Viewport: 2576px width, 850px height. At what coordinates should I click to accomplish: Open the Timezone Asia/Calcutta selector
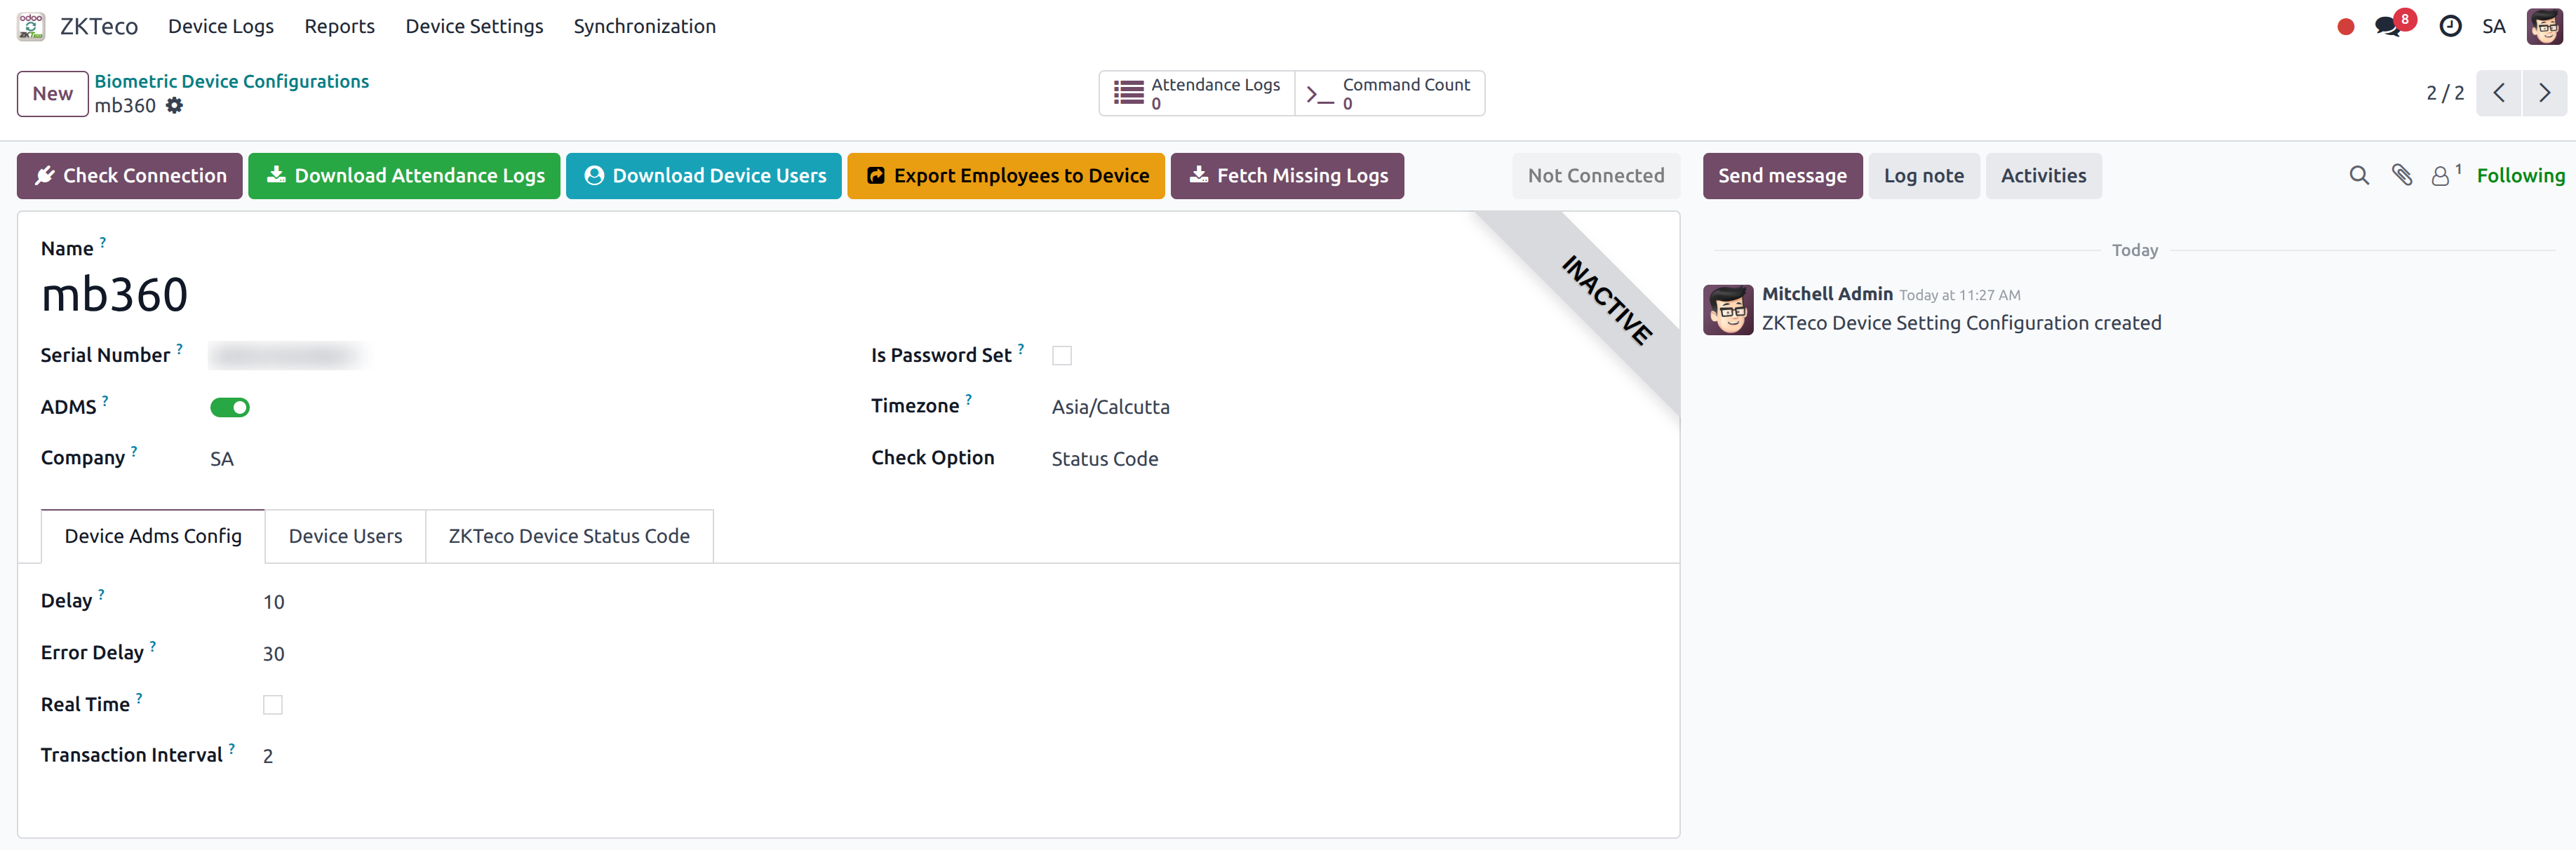coord(1110,407)
